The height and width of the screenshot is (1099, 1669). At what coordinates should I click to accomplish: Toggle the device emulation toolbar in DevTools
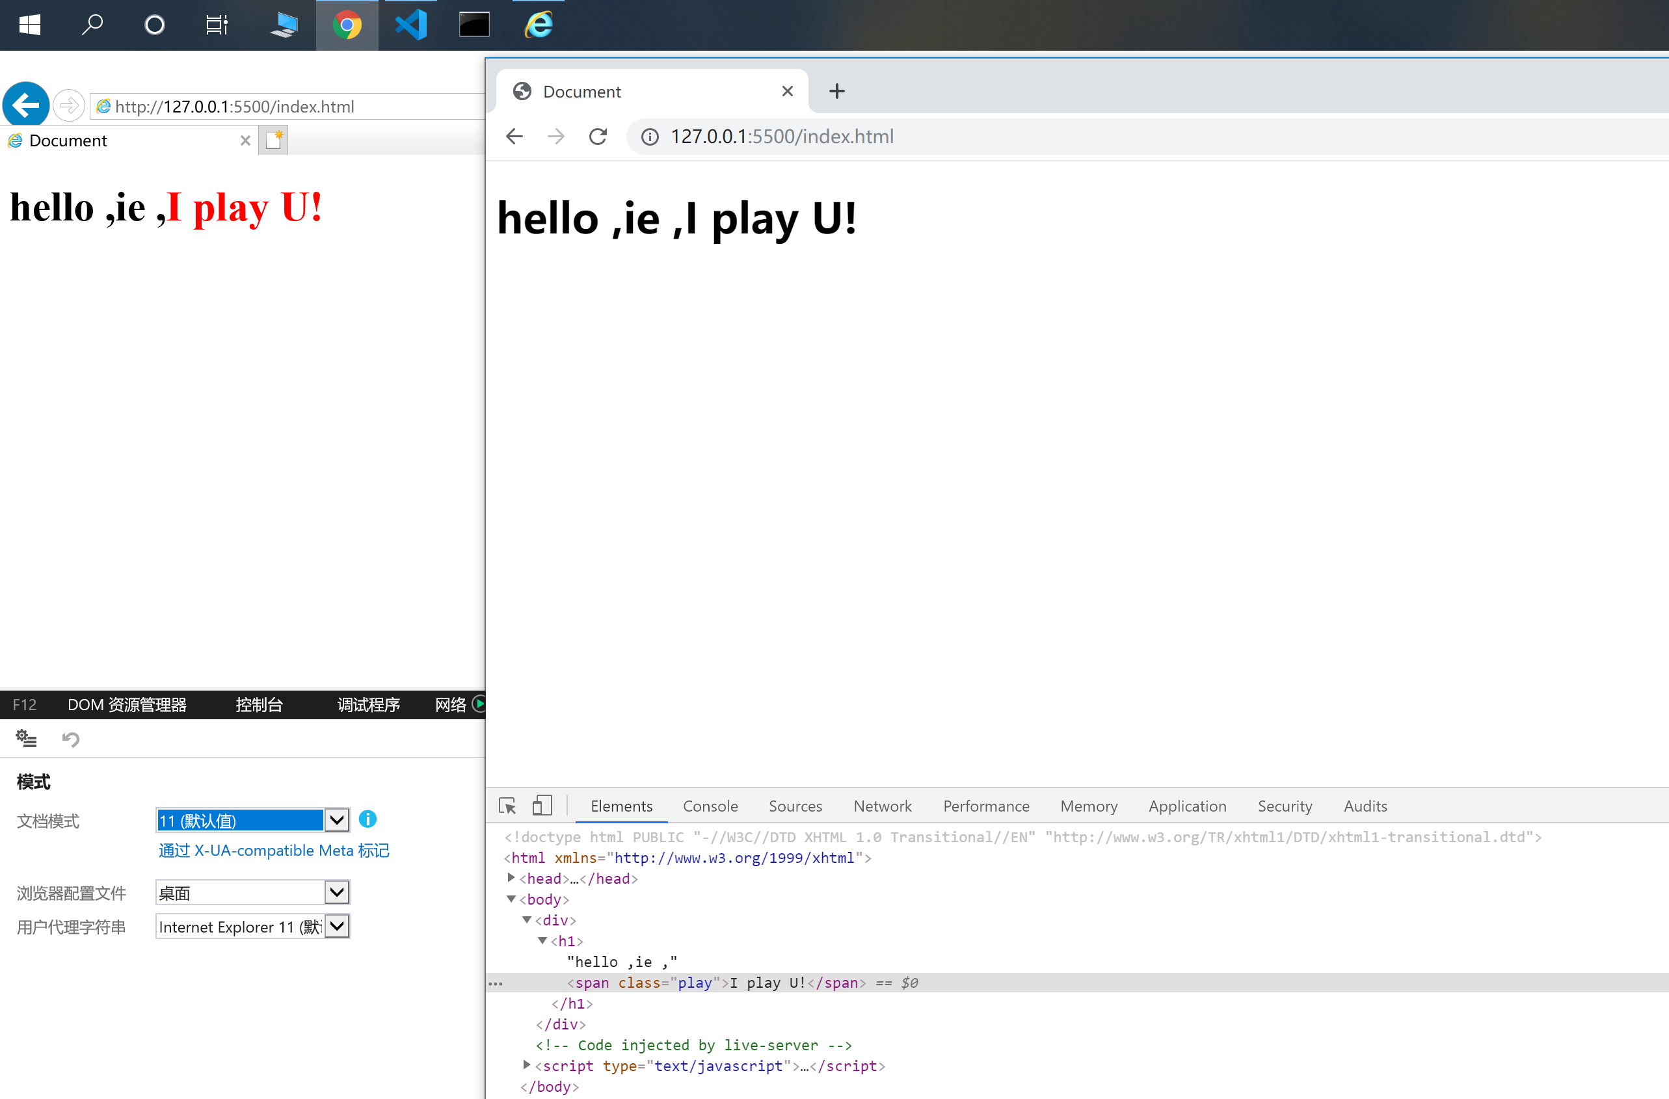coord(542,805)
